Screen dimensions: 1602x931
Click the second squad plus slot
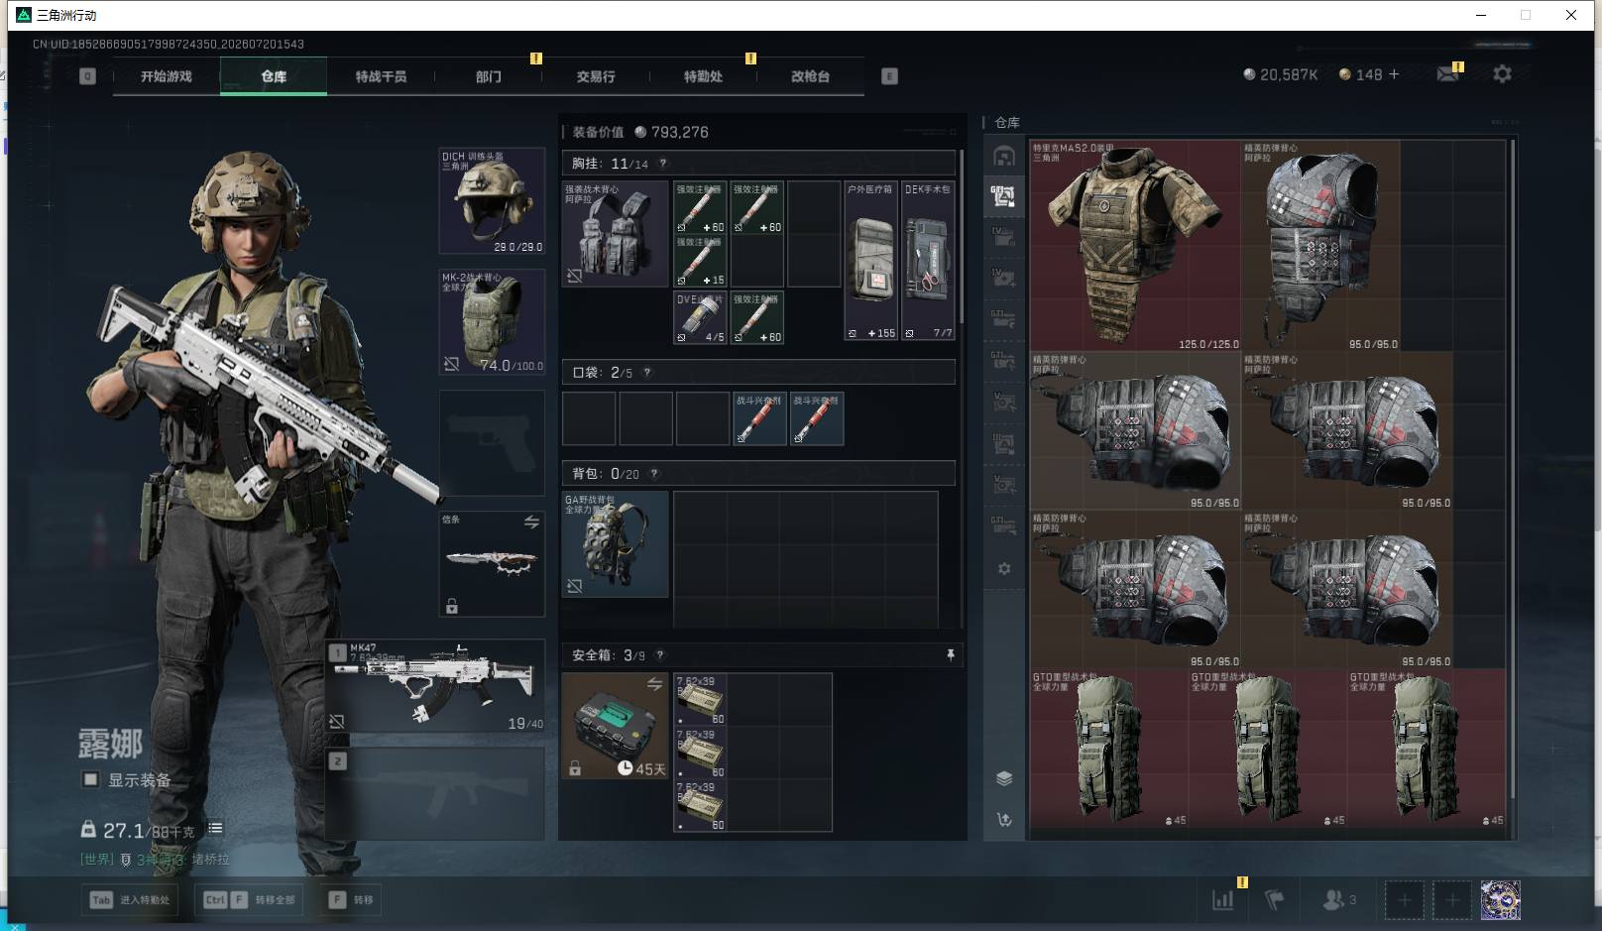point(1451,900)
